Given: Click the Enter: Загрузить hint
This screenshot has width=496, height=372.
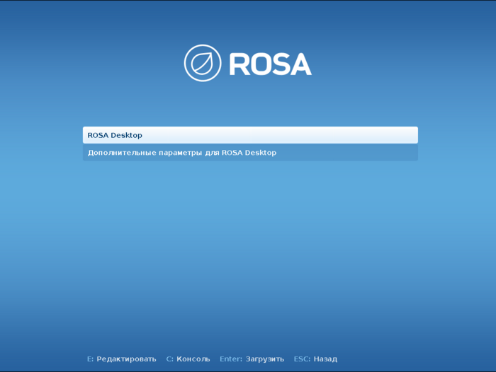Looking at the screenshot, I should 252,359.
